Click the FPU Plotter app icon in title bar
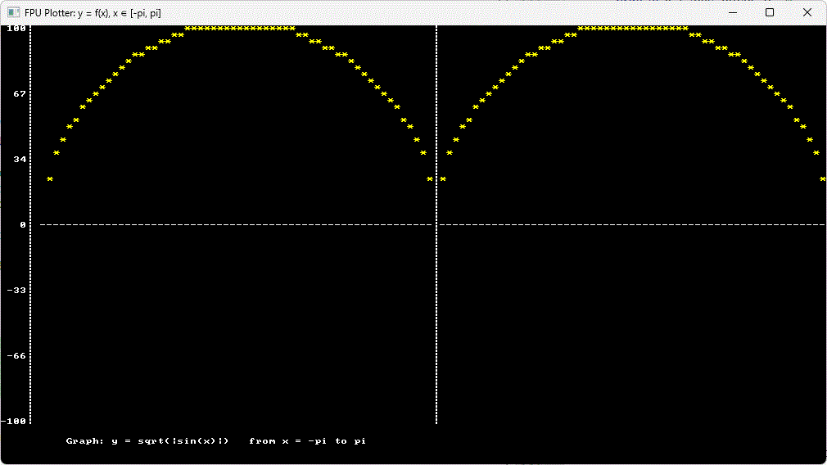 14,12
